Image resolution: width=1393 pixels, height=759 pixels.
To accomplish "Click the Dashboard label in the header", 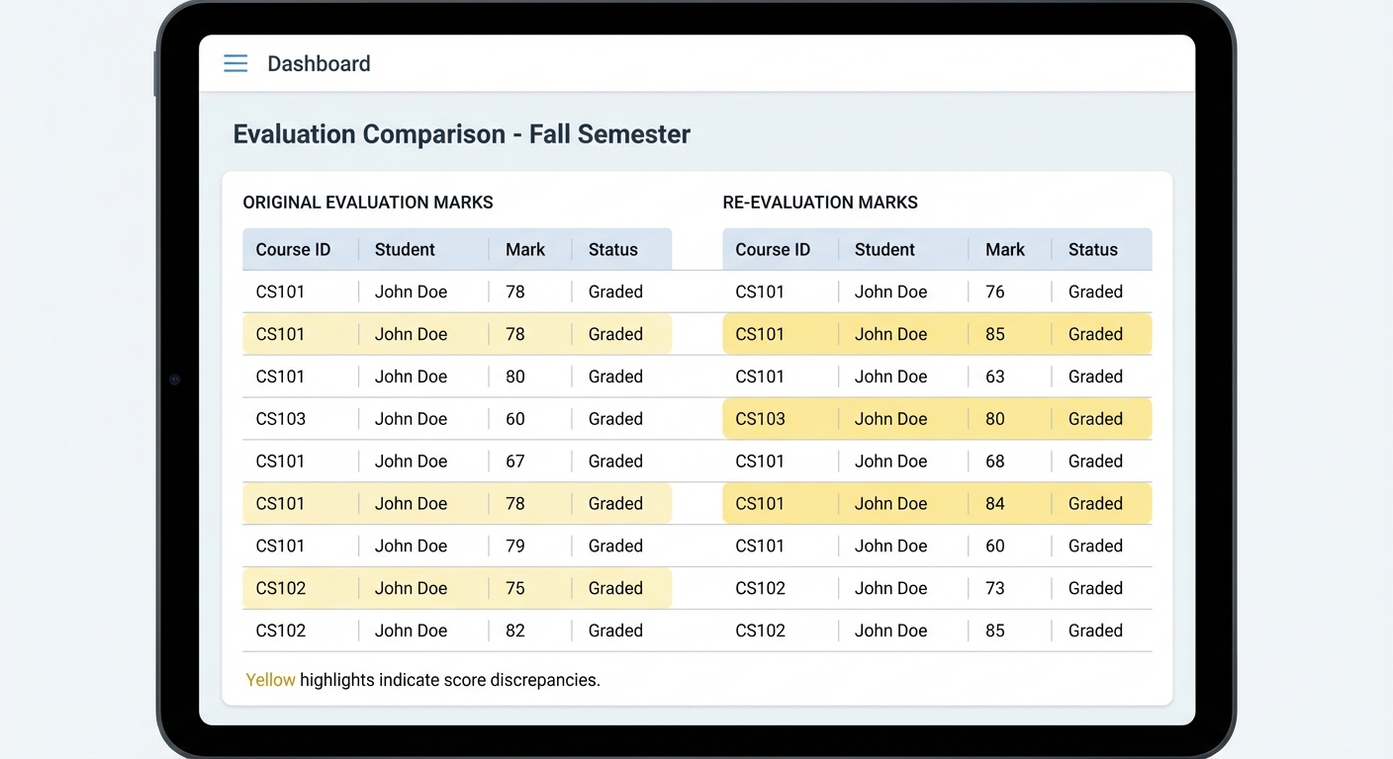I will (319, 62).
